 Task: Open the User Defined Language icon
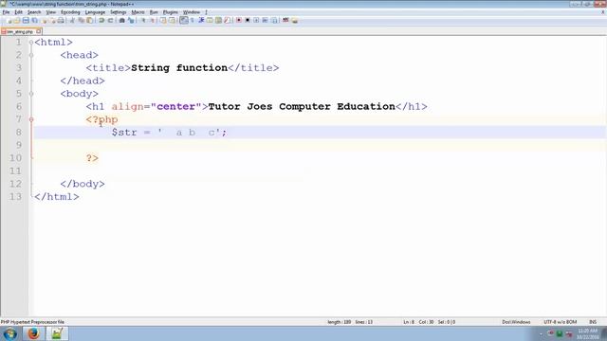[x=210, y=20]
